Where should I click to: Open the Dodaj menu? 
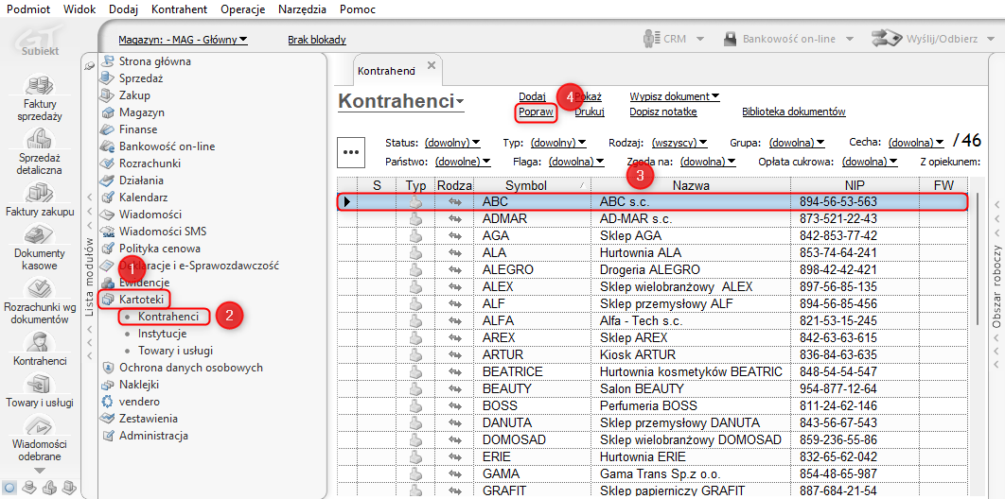(124, 9)
